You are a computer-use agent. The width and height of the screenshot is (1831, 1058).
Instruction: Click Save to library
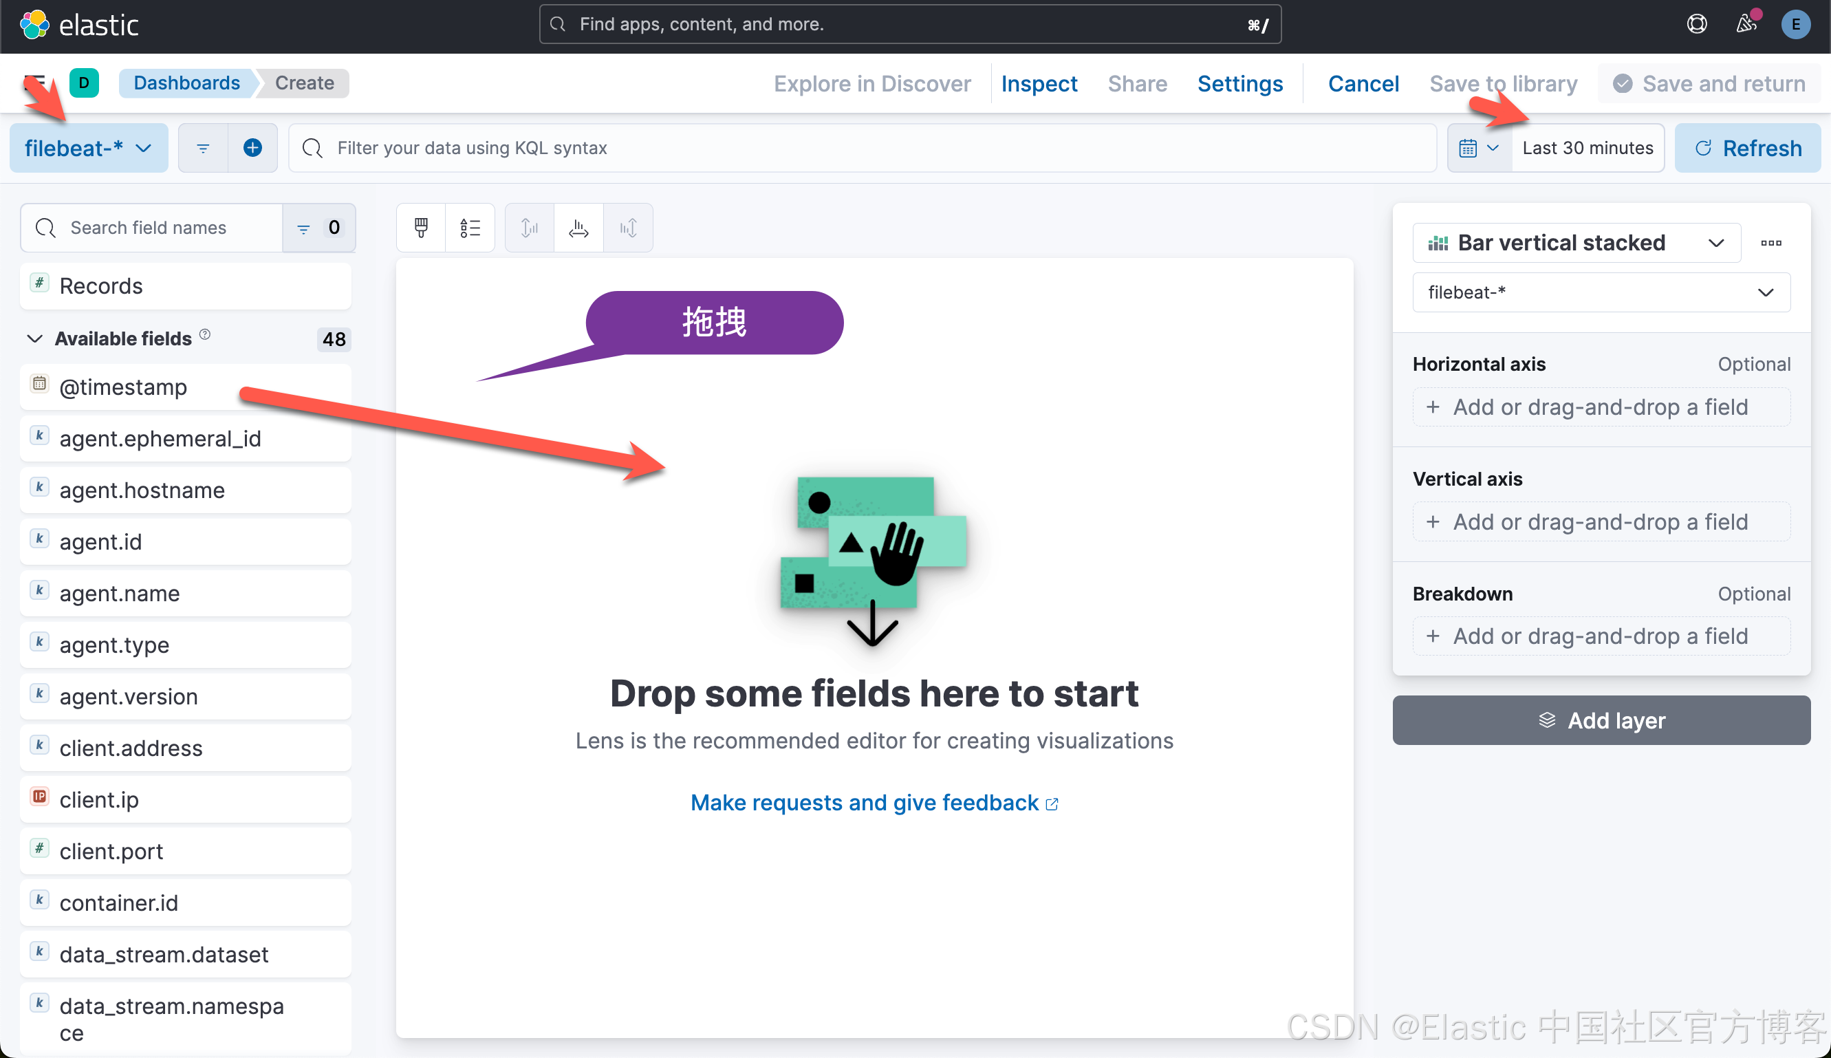click(1504, 83)
